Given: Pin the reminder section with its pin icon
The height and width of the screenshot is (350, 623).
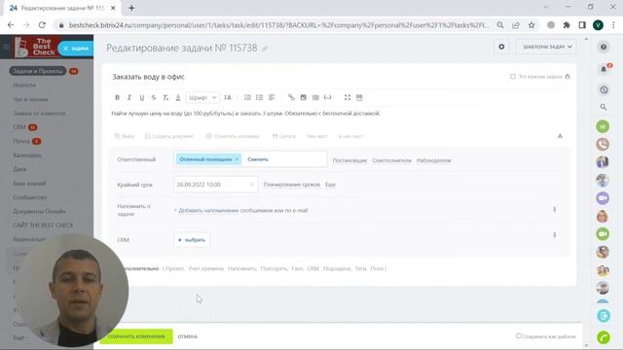Looking at the screenshot, I should click(555, 209).
